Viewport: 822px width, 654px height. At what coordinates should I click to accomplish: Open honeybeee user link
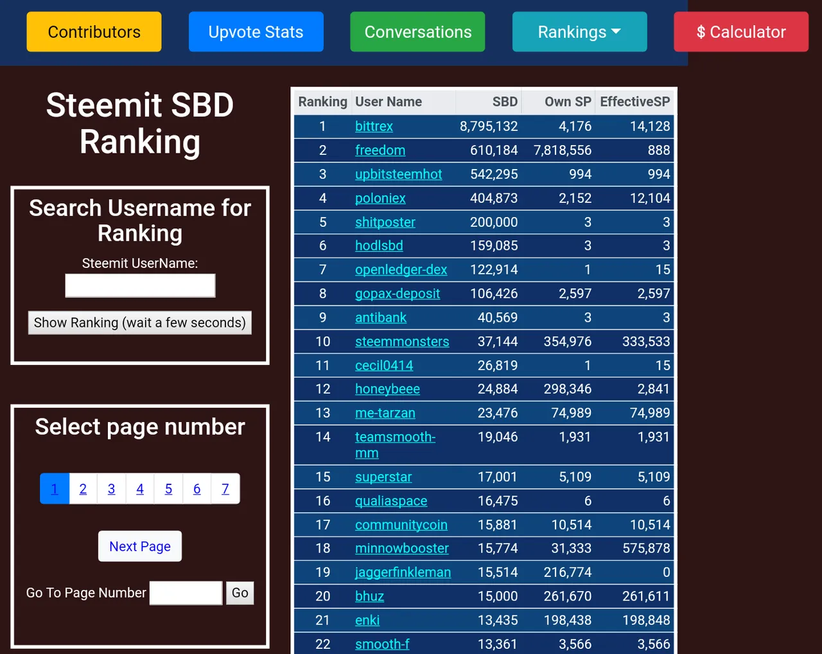[387, 389]
